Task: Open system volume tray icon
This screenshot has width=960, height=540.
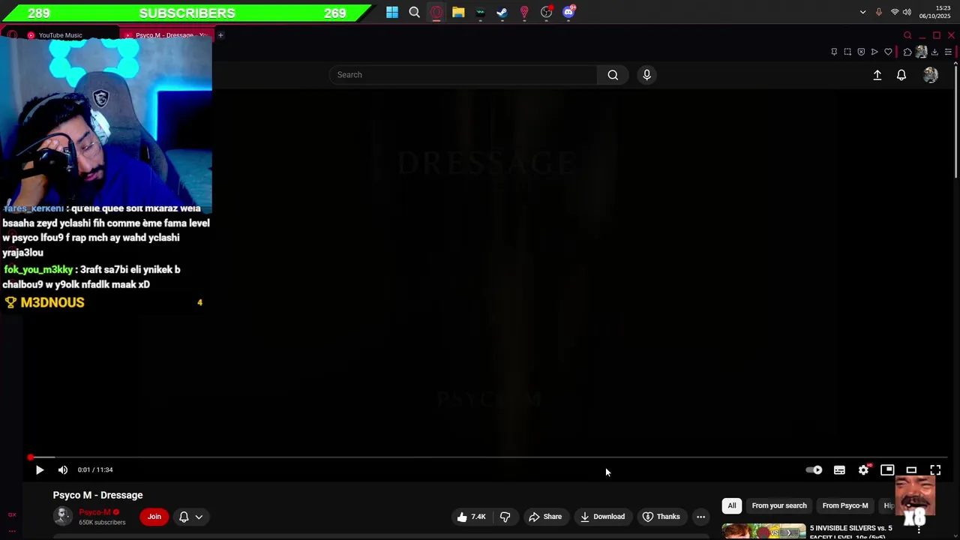Action: point(907,12)
